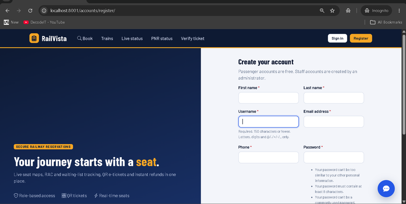Click the QR tickets icon
Screen dimensions: 406x204
point(64,195)
